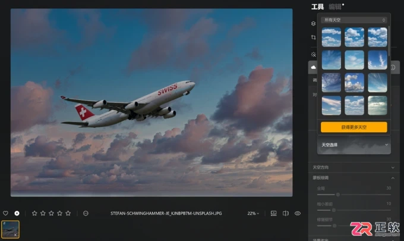Toggle the eye preview of original image
This screenshot has height=241, width=404.
[x=298, y=213]
